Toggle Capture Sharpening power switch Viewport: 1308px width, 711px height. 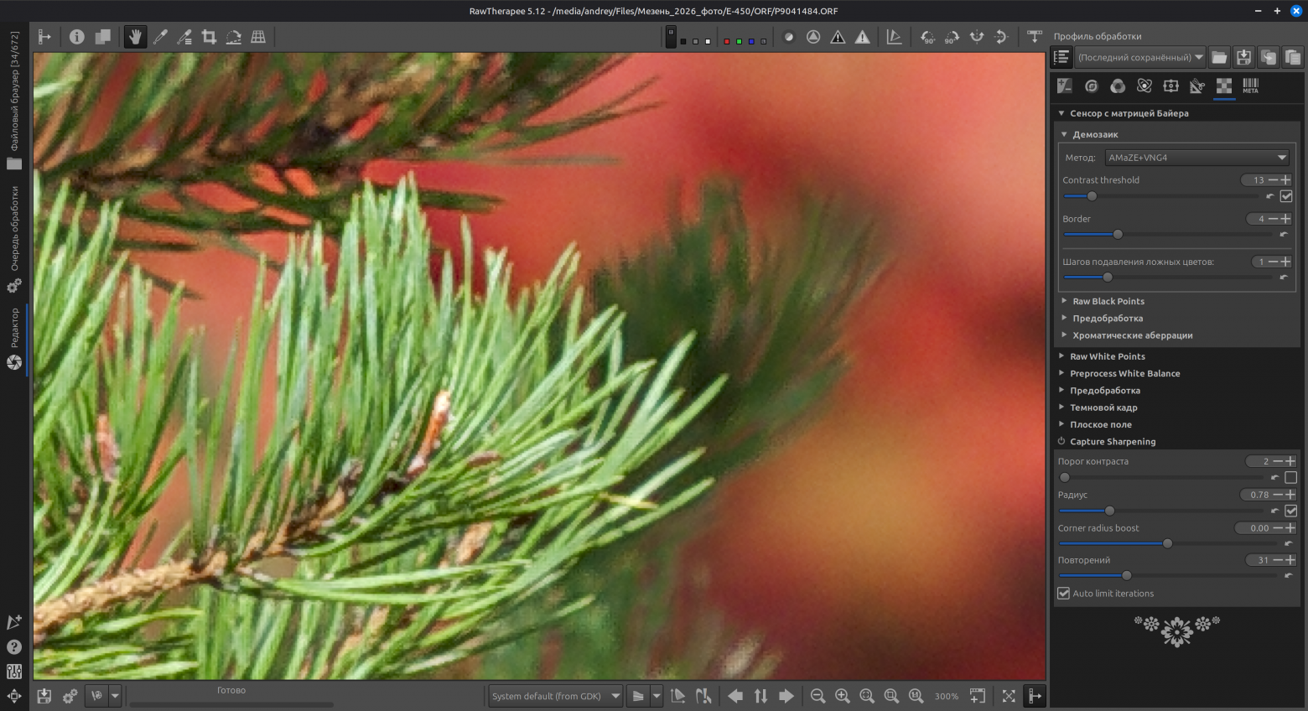pos(1061,441)
